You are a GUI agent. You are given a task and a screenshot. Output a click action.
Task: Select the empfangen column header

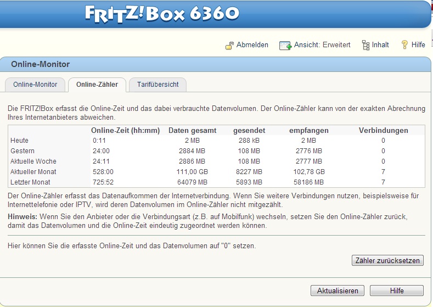[309, 130]
